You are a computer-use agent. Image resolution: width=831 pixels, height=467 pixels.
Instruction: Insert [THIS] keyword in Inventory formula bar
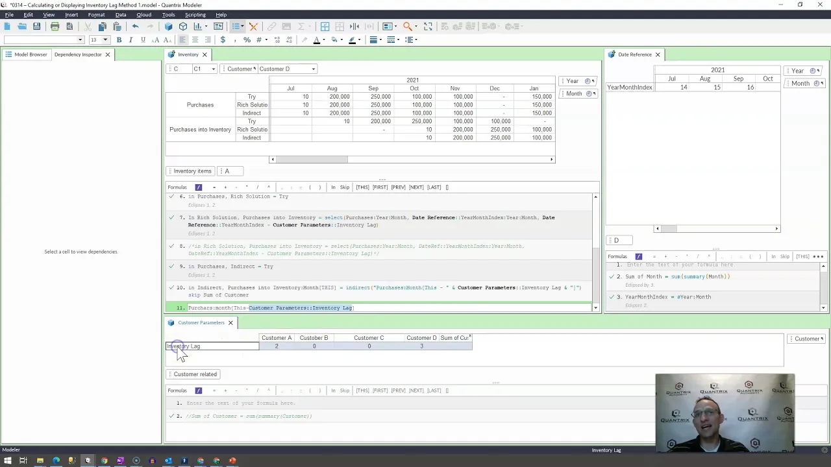tap(362, 187)
